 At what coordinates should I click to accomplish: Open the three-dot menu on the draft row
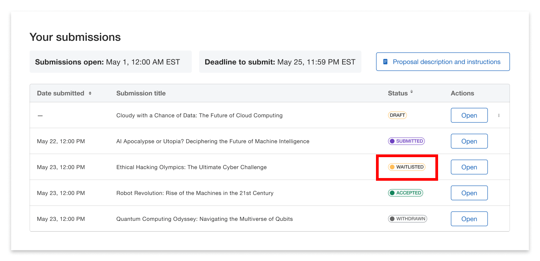click(x=499, y=115)
